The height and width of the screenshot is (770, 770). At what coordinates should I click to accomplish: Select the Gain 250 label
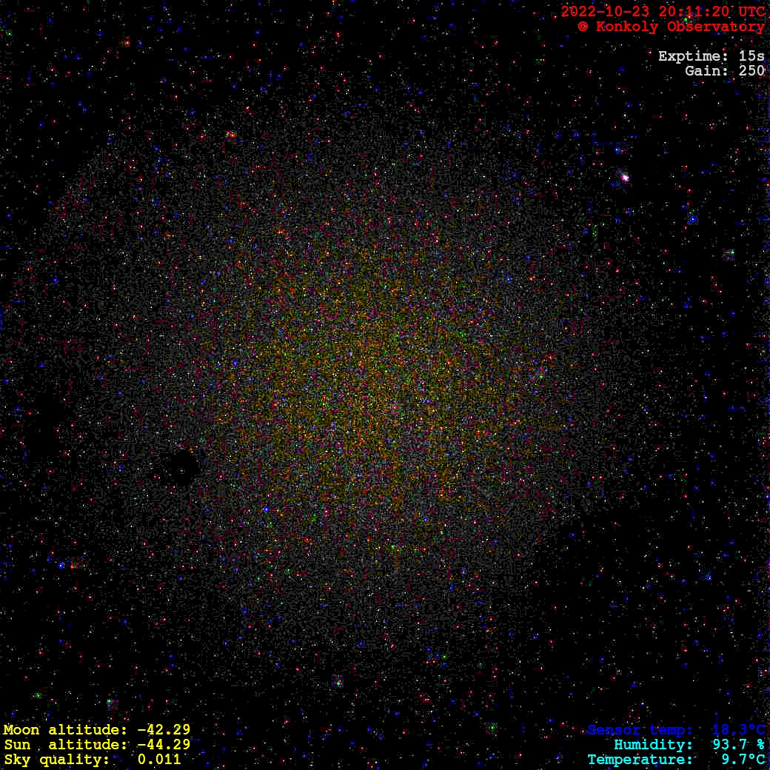[x=724, y=71]
